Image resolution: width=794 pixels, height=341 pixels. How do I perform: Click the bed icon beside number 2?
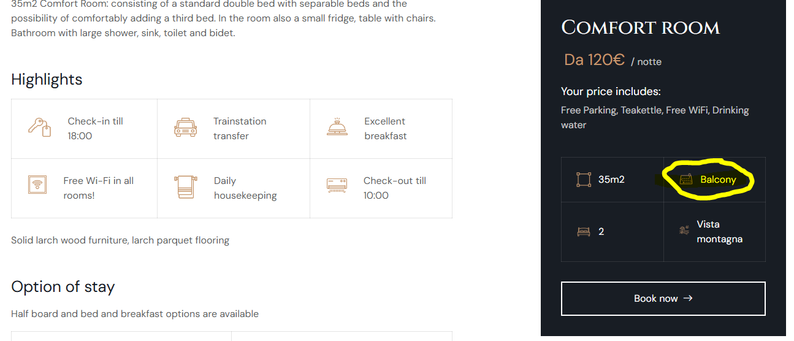[x=583, y=232]
